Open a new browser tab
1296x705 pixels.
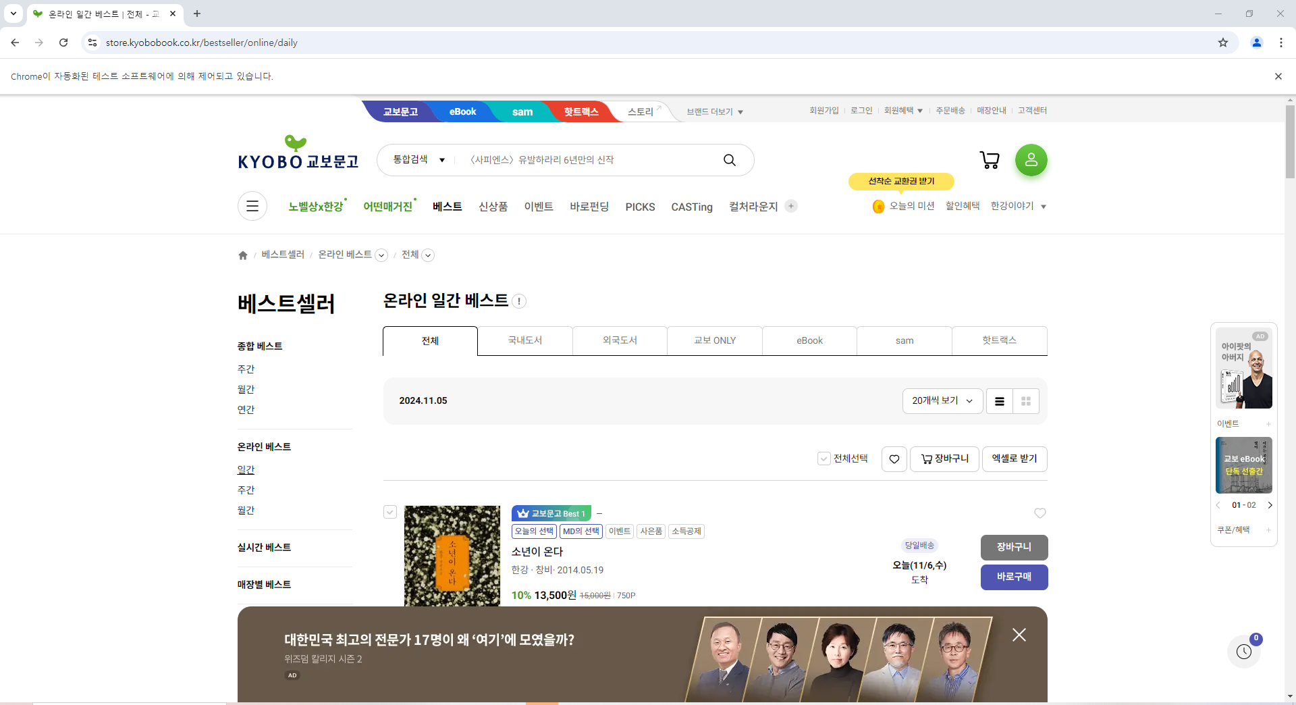click(197, 14)
